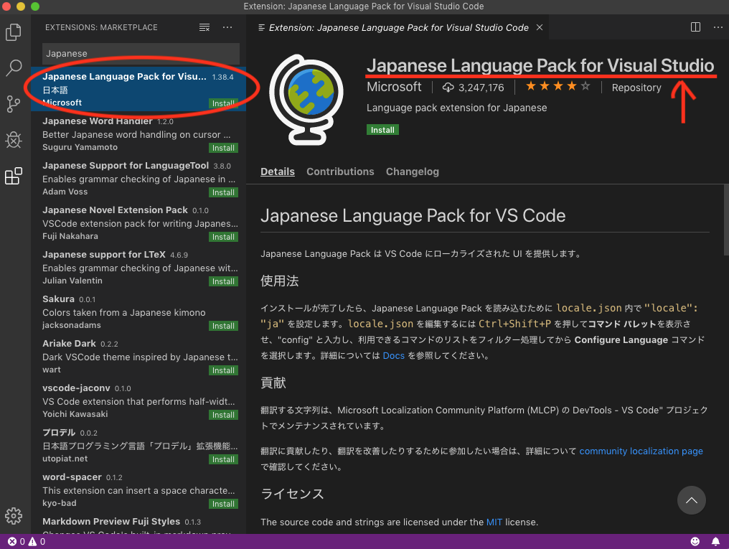Install Japanese support for LTeX
729x549 pixels.
[x=223, y=281]
